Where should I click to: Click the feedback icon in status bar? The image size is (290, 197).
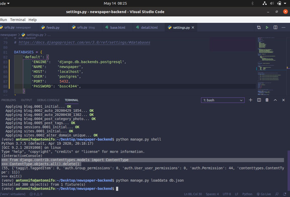tap(277, 194)
